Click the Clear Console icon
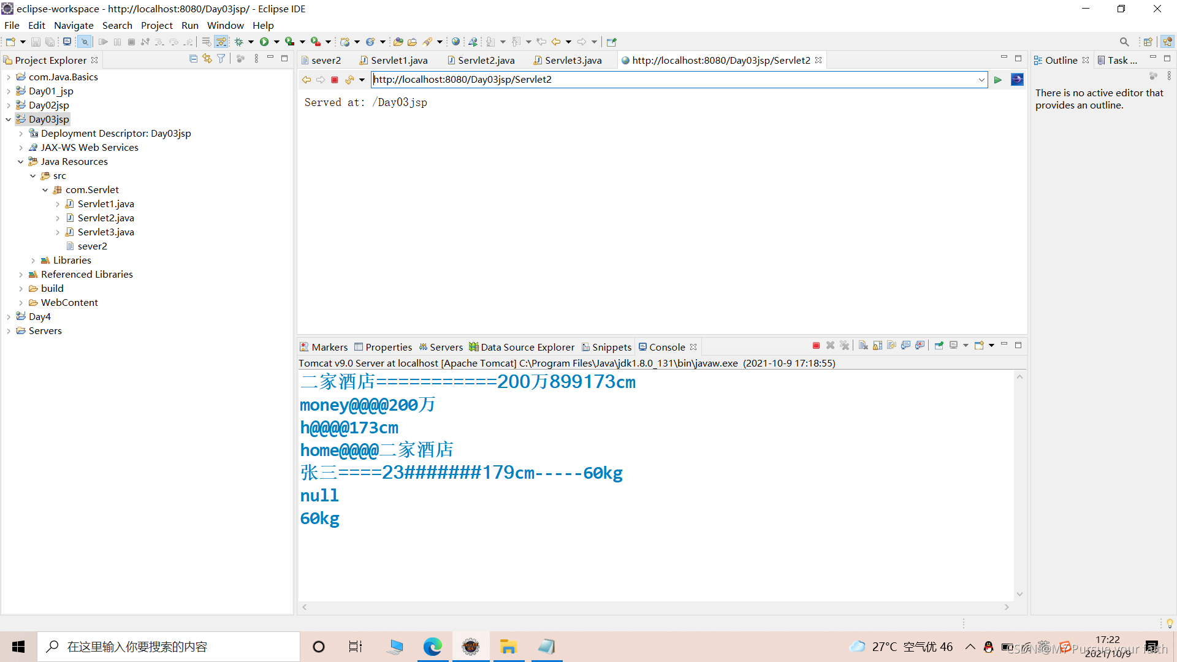The height and width of the screenshot is (662, 1177). (863, 346)
